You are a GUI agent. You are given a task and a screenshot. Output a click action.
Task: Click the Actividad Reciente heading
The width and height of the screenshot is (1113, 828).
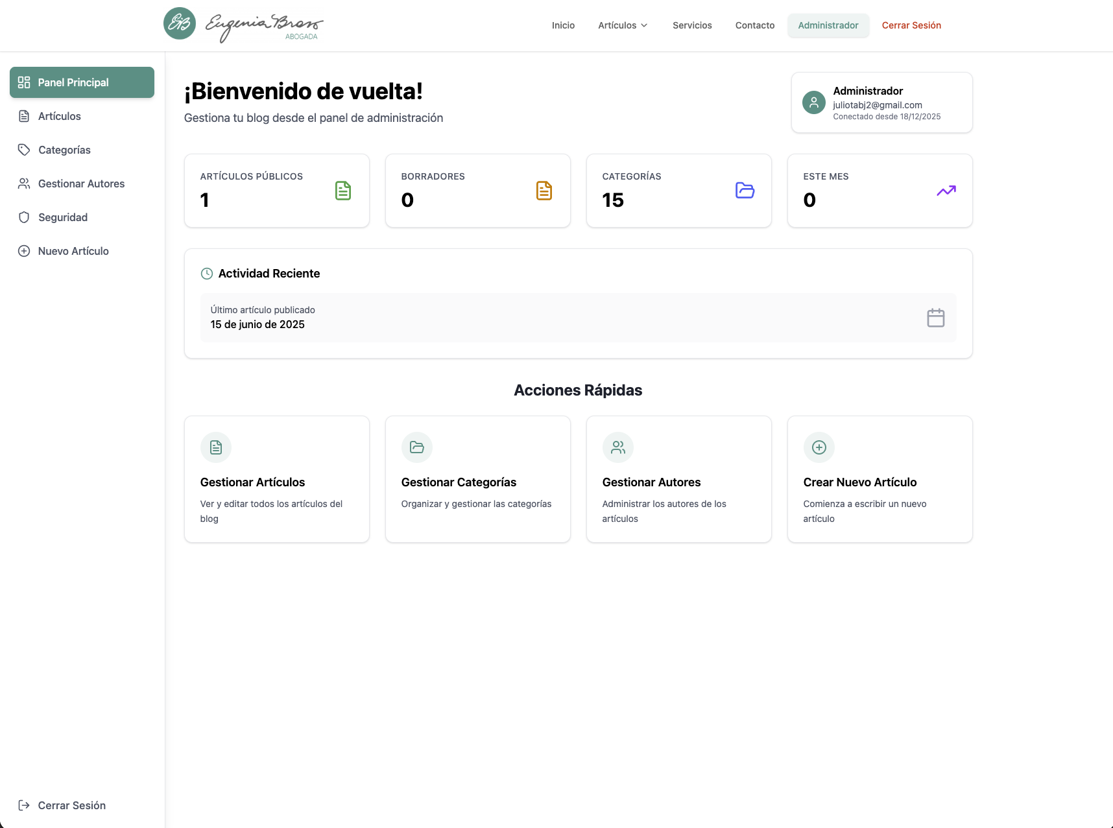pyautogui.click(x=269, y=274)
